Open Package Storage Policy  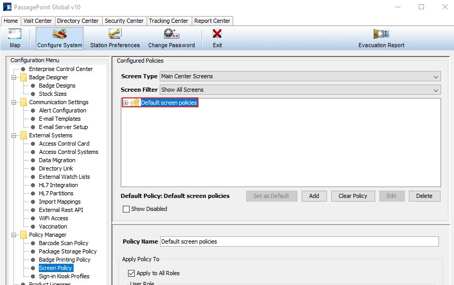coord(67,252)
